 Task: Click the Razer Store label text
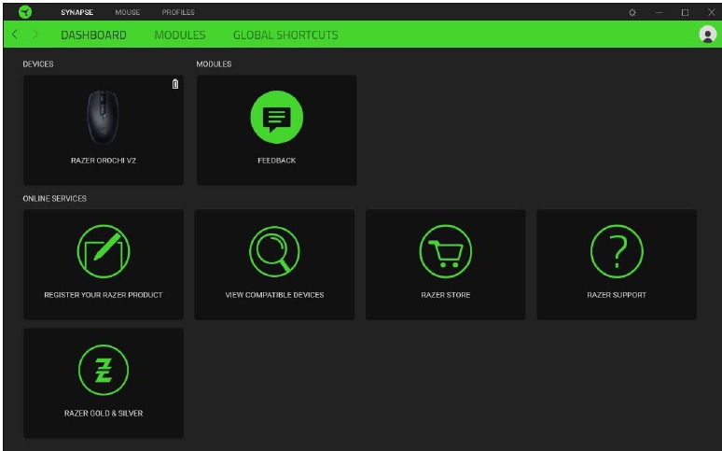445,294
